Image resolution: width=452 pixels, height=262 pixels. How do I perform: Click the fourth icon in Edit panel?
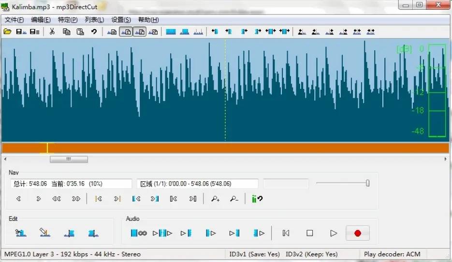click(93, 233)
